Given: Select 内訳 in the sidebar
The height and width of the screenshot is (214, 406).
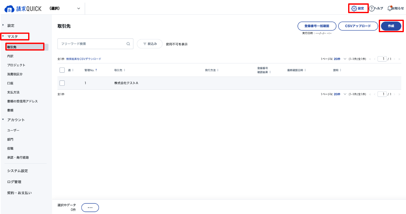Looking at the screenshot, I should (x=10, y=56).
